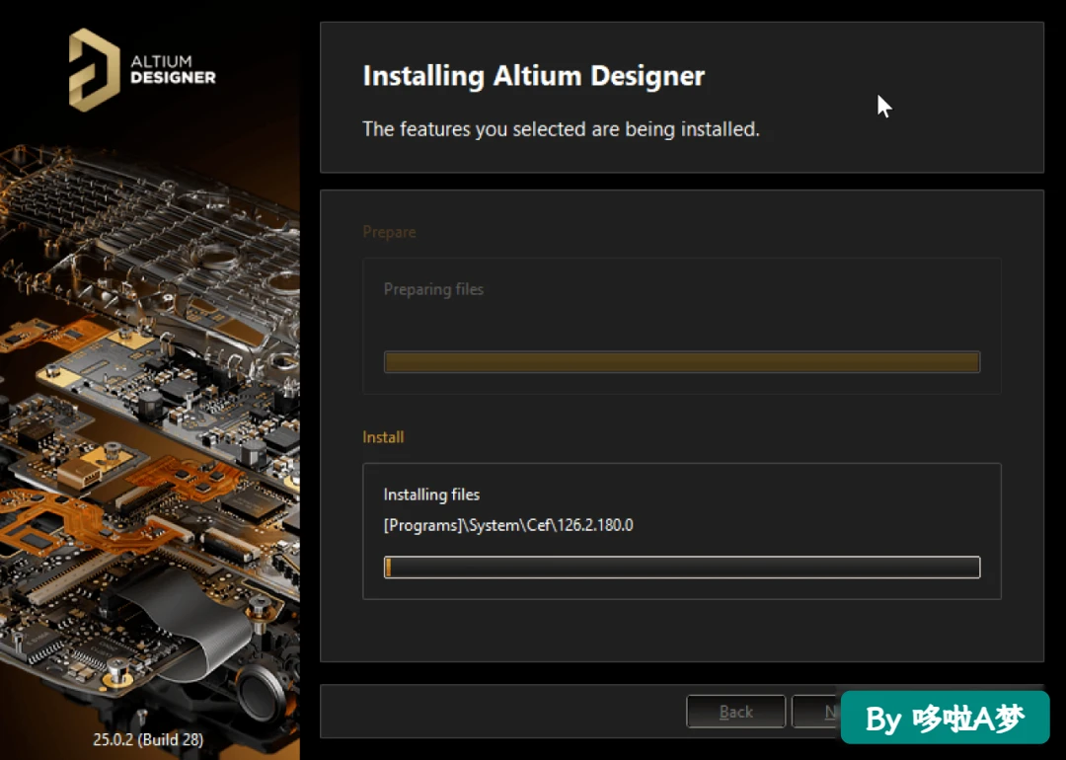
Task: Click the partially hidden Next button
Action: (816, 711)
